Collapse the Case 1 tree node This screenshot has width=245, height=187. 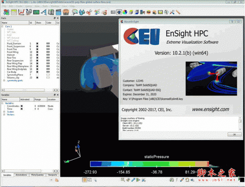pyautogui.click(x=2, y=26)
